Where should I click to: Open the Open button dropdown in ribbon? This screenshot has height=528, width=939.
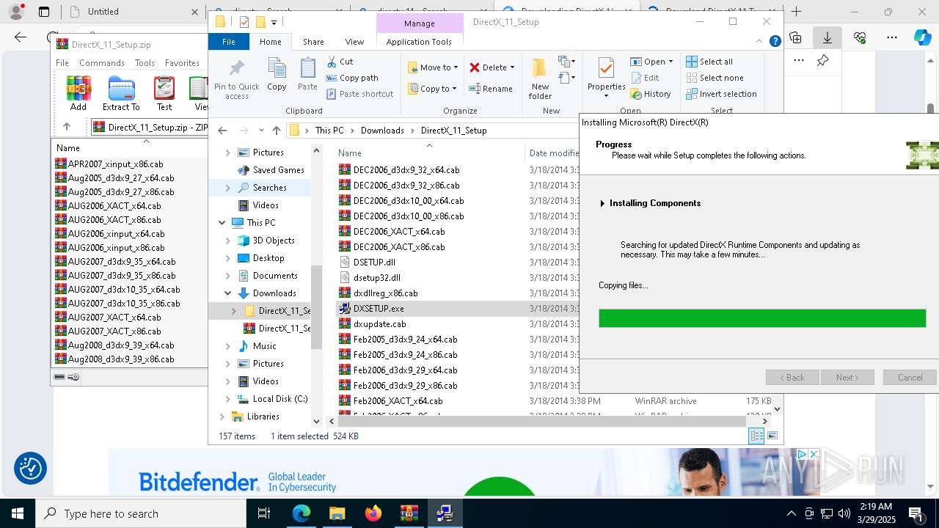[671, 62]
